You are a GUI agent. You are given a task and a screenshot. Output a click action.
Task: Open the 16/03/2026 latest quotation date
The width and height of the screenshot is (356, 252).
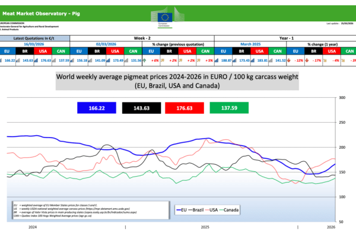[34, 44]
